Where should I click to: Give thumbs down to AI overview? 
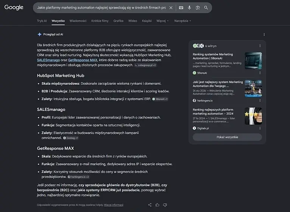click(x=165, y=205)
